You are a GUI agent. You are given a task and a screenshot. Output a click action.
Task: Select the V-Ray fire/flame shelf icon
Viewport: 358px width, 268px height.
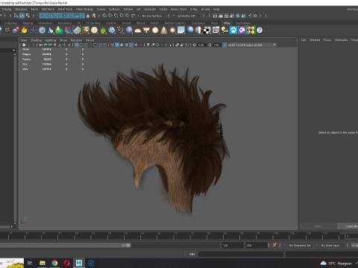pyautogui.click(x=24, y=31)
